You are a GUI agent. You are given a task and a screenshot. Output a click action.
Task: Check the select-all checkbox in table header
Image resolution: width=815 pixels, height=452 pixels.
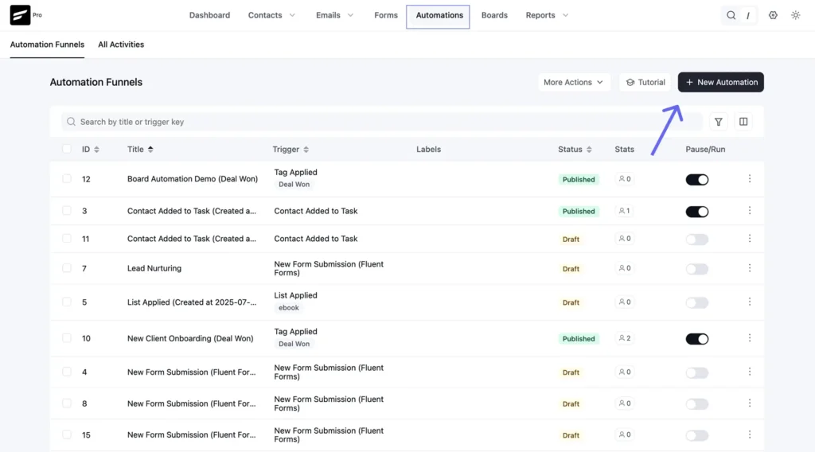67,149
